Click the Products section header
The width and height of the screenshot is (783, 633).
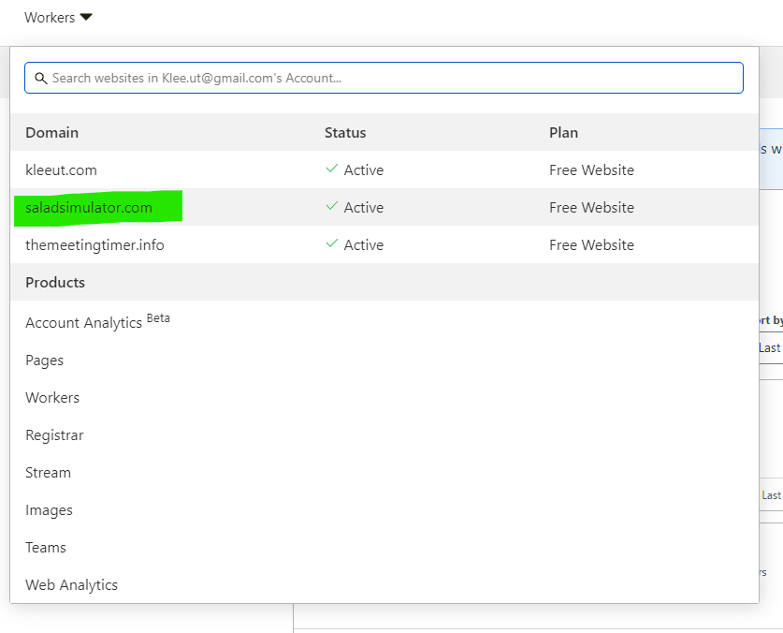pyautogui.click(x=55, y=283)
